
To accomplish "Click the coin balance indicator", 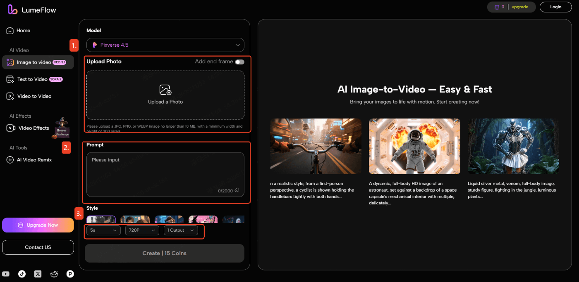I will click(498, 7).
